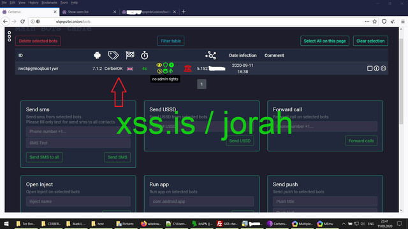Open gear settings for bot rwc5pg9noqbuo1ywr
The width and height of the screenshot is (408, 229).
tap(383, 68)
